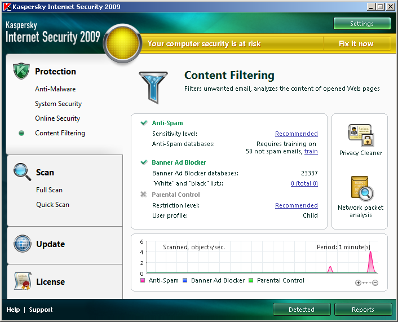This screenshot has width=398, height=322.
Task: Select Anti-Malware under Protection
Action: click(x=55, y=89)
